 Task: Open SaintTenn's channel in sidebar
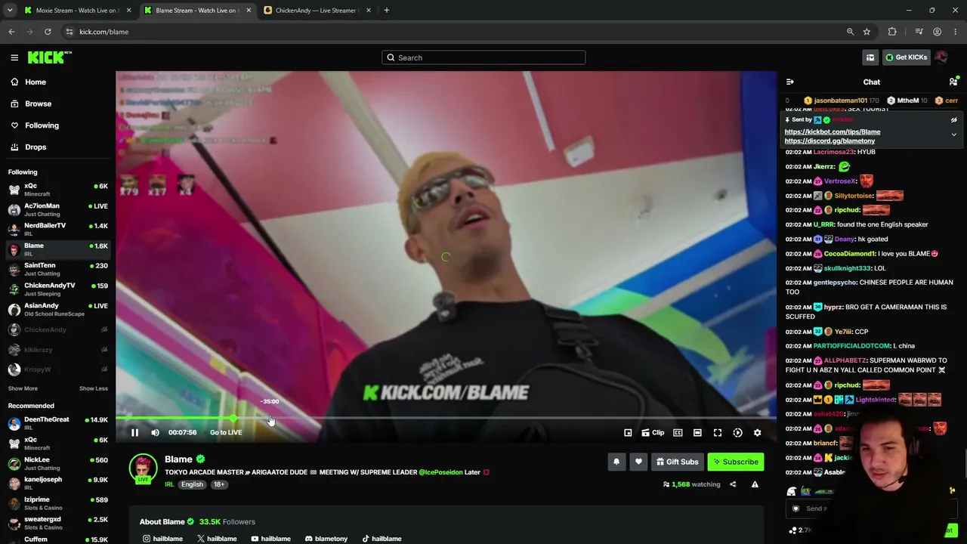[x=57, y=269]
